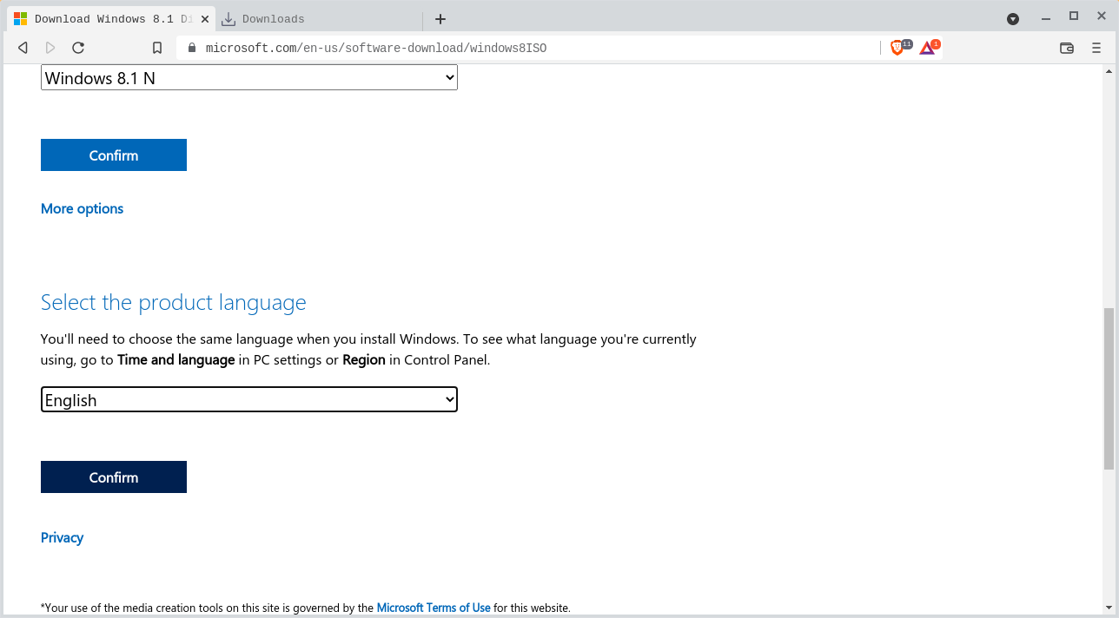
Task: Open the tab search dropdown arrow
Action: pyautogui.click(x=1013, y=19)
